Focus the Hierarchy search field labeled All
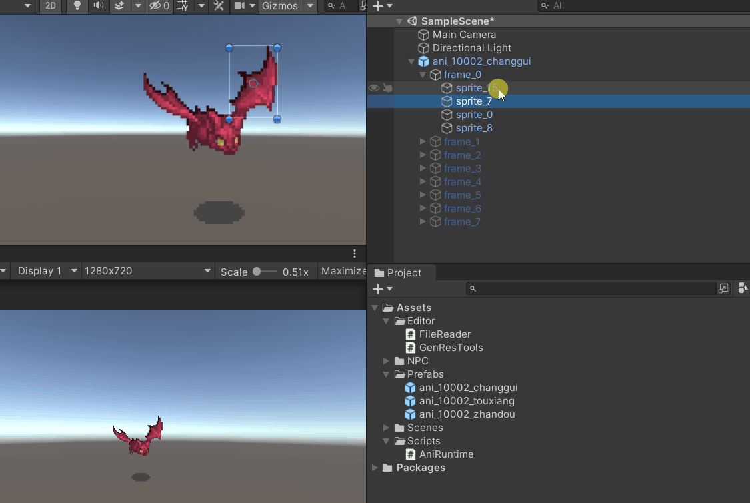Screen dimensions: 750x503 [x=643, y=6]
